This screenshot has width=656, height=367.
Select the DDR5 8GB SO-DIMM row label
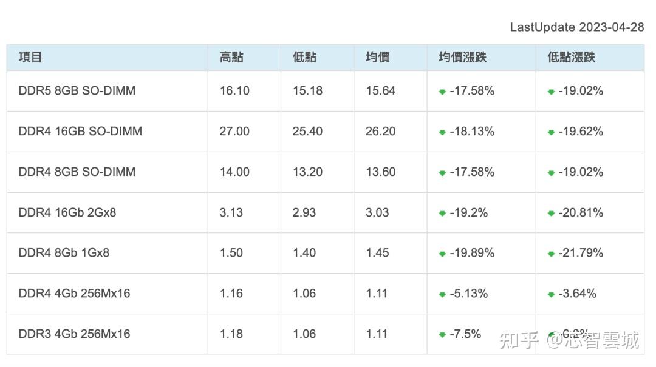point(77,91)
